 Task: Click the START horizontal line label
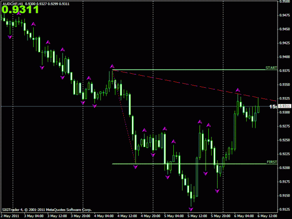pos(271,68)
